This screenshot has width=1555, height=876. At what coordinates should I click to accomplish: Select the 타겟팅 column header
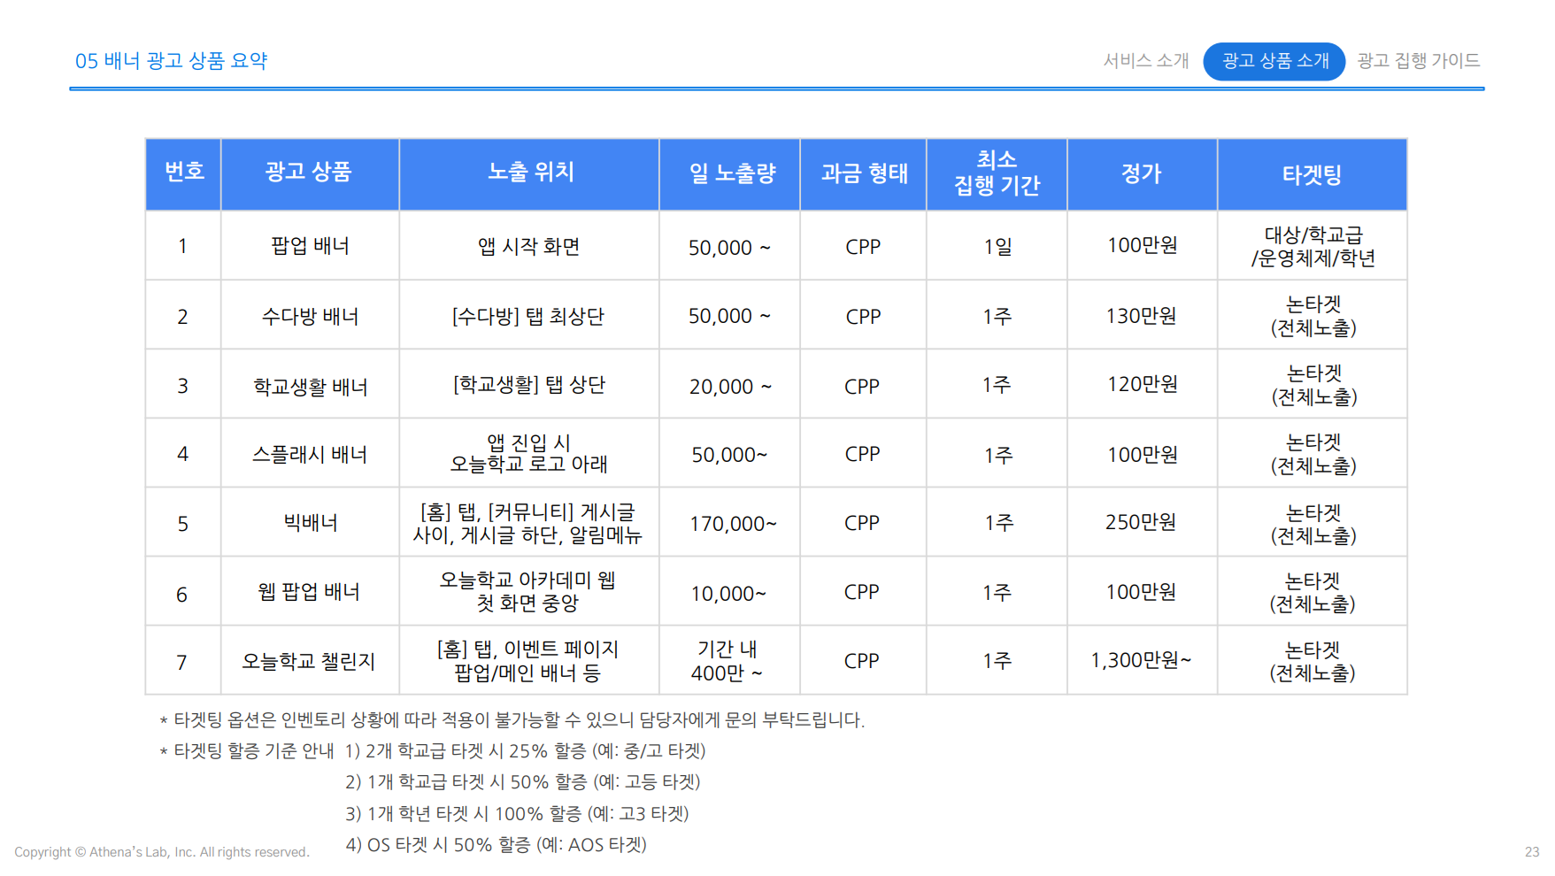[x=1312, y=173]
